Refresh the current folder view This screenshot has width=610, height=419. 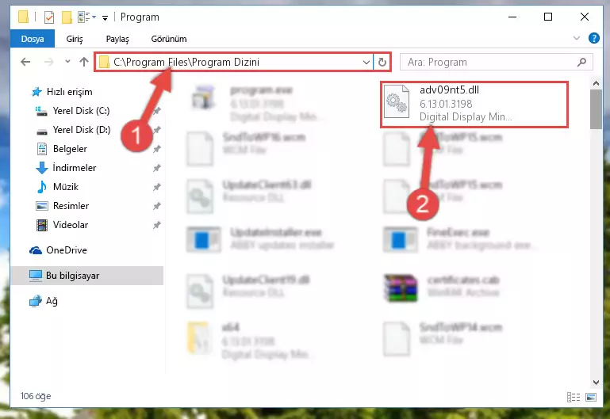click(382, 62)
